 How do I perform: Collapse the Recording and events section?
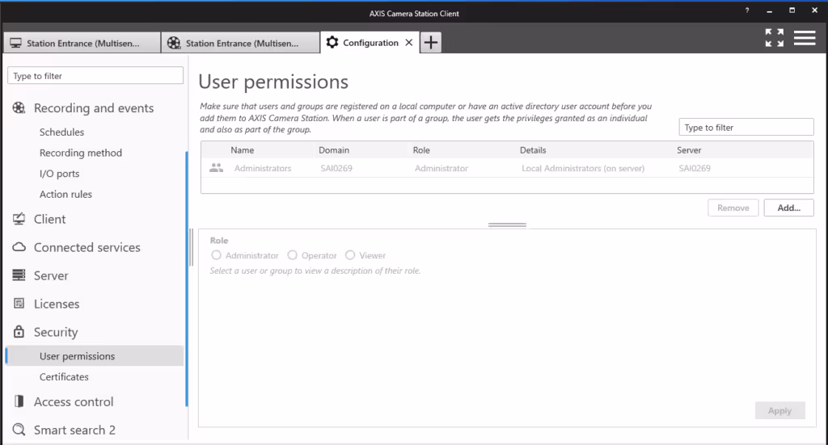[x=94, y=107]
